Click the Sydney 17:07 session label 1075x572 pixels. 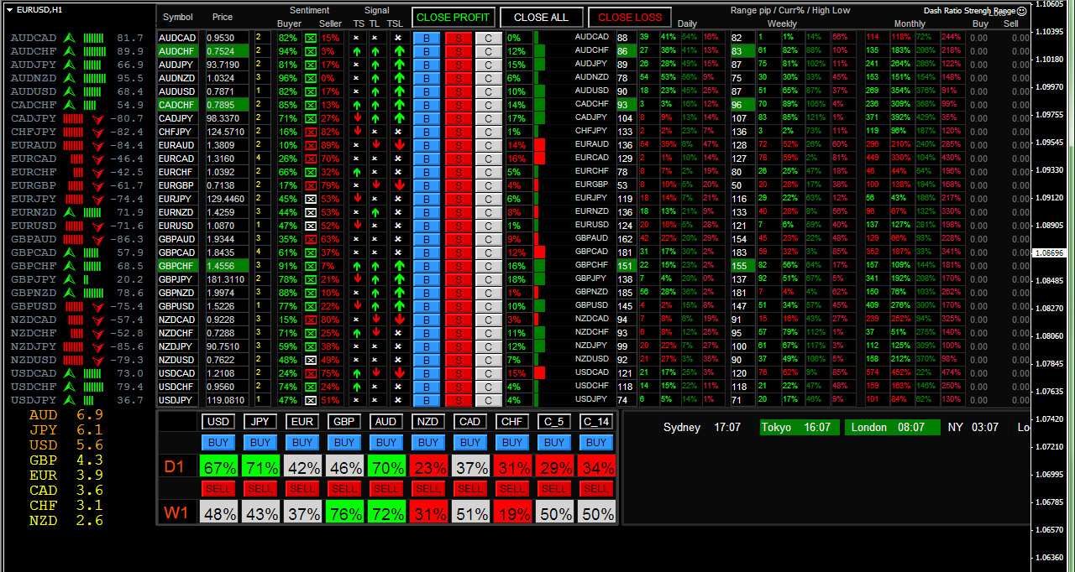[x=702, y=428]
